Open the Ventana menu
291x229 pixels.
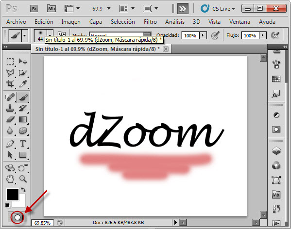point(240,22)
